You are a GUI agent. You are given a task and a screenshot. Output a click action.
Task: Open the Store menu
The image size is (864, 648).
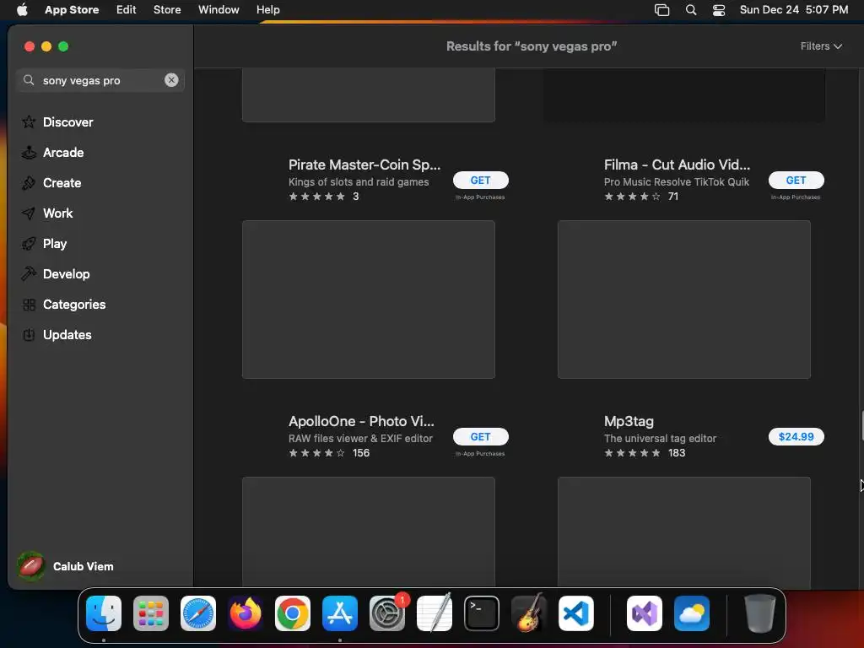click(167, 9)
